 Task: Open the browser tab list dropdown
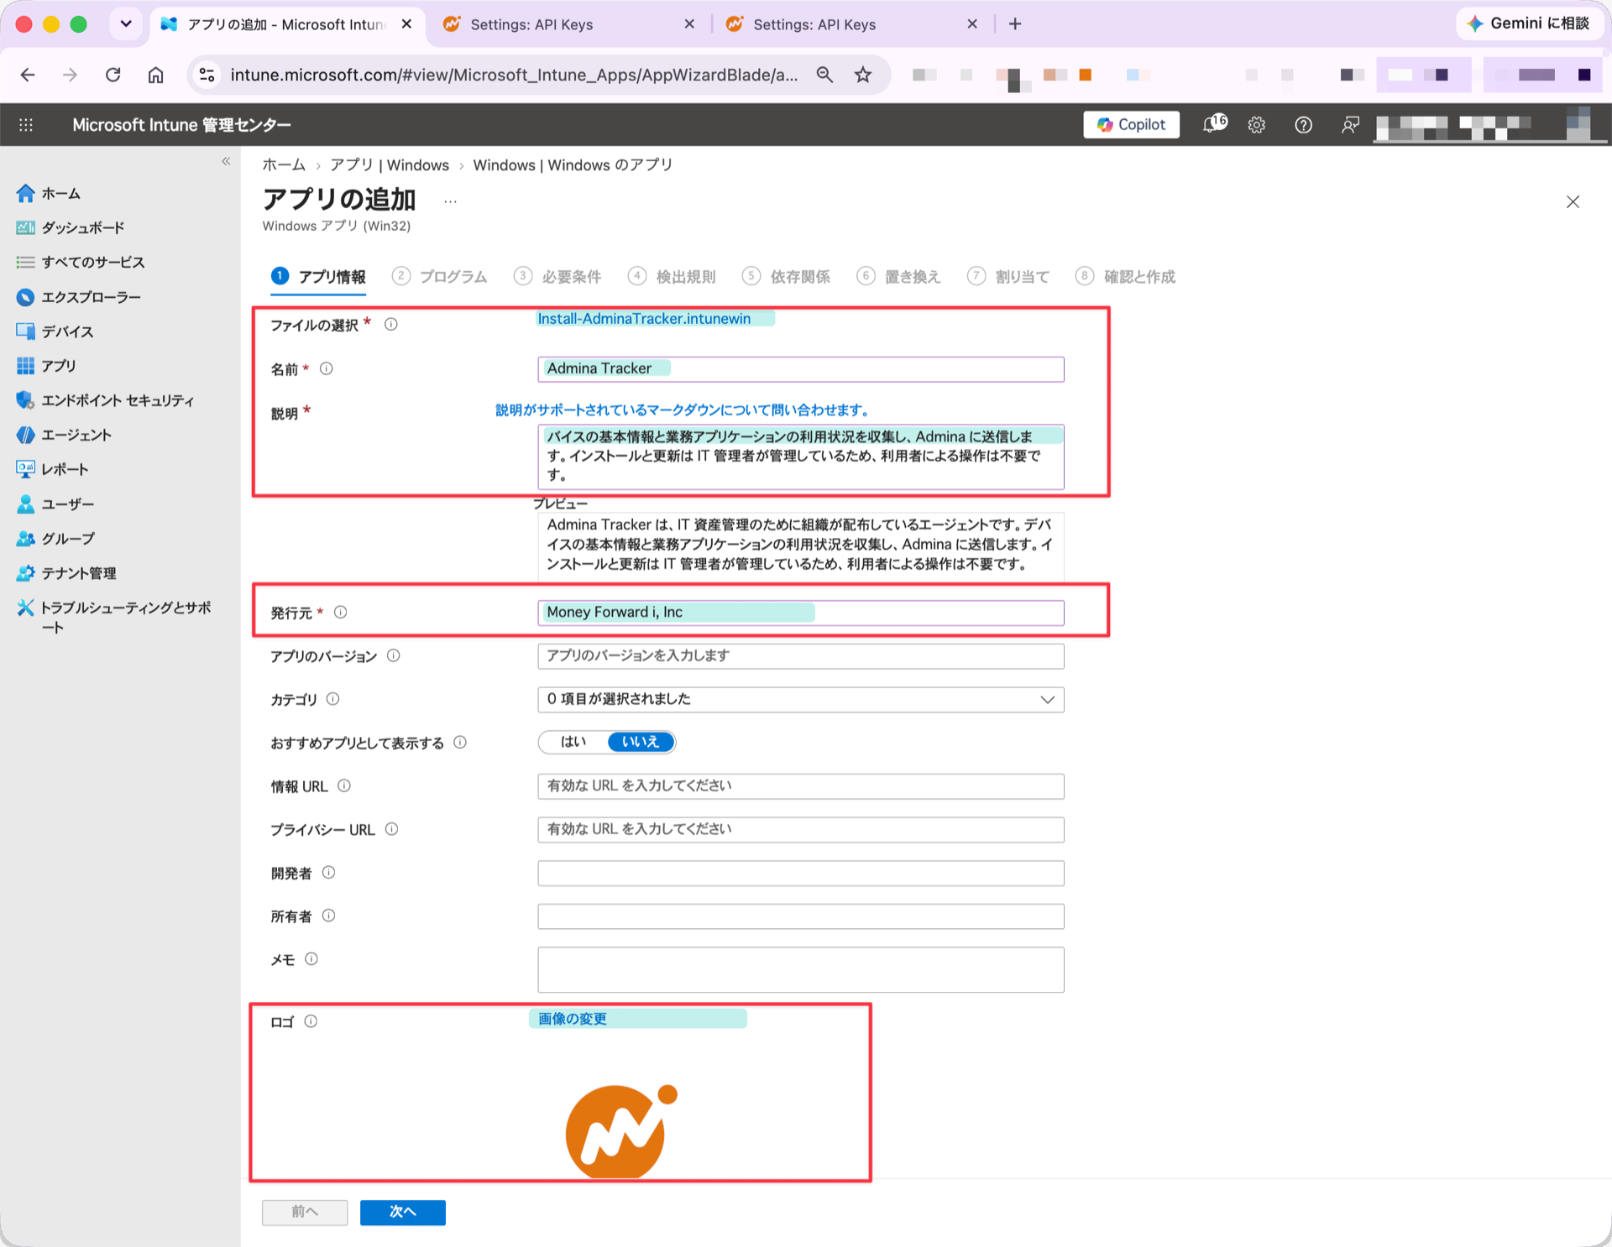pyautogui.click(x=126, y=23)
